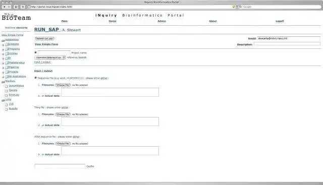Screen dimensions: 323x185
Task: Open QueueStatus in the Monitors list
Action: pos(16,86)
